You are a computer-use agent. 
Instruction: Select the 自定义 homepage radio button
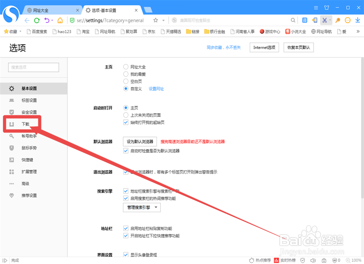[x=126, y=88]
